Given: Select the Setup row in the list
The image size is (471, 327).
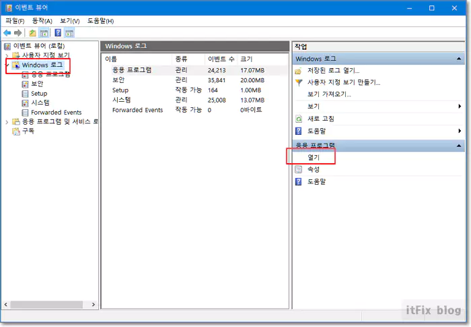Looking at the screenshot, I should pos(195,90).
